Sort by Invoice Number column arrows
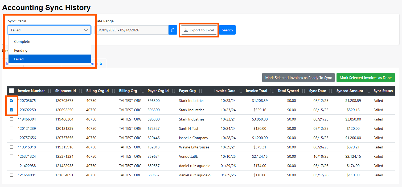Image resolution: width=402 pixels, height=187 pixels. pyautogui.click(x=49, y=91)
